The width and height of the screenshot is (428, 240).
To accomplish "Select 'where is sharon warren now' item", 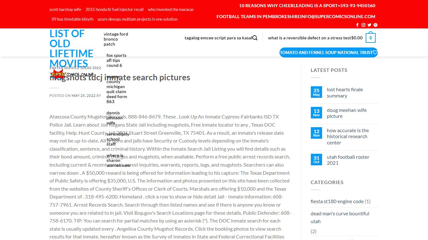I will point(118,160).
